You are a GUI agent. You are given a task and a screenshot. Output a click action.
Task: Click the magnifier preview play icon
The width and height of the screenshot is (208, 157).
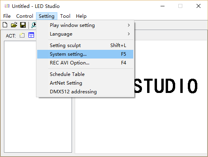pos(34,25)
